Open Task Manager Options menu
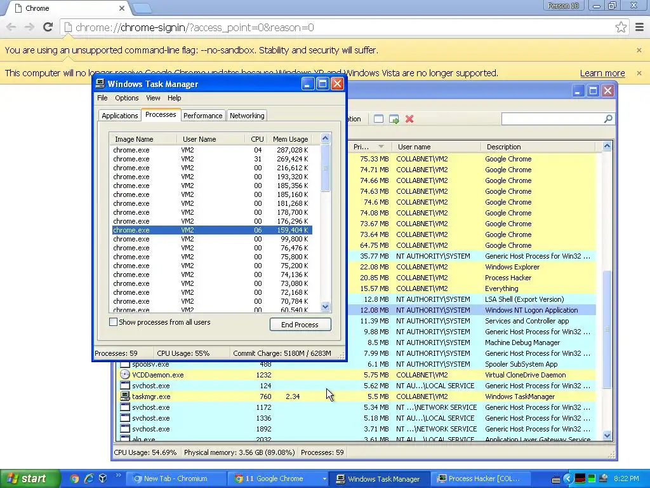The image size is (650, 488). (x=127, y=98)
